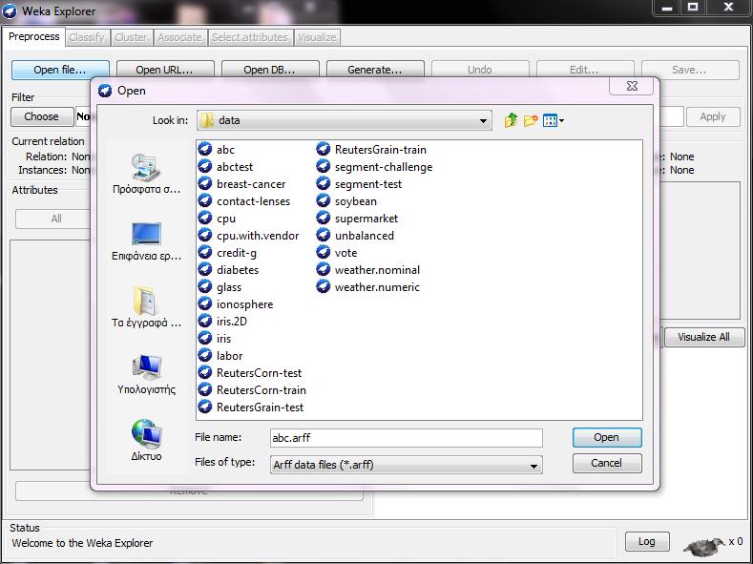Select the cpu.with.vendor file icon
The width and height of the screenshot is (753, 564).
pos(205,235)
